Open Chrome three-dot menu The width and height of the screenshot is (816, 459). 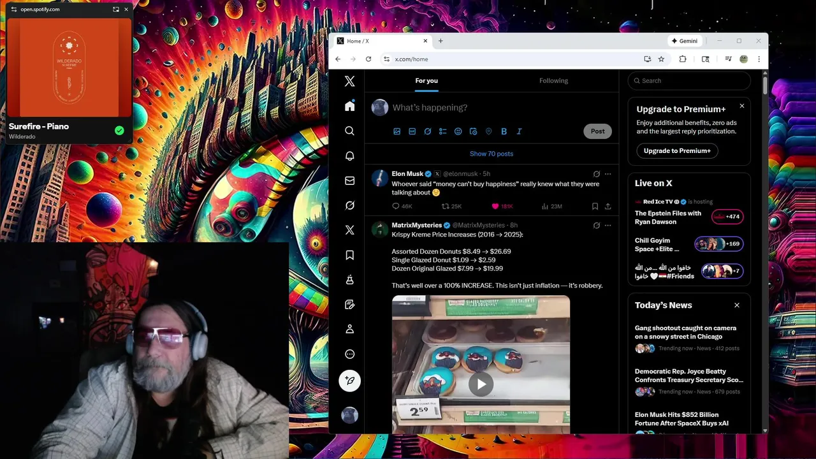(759, 59)
